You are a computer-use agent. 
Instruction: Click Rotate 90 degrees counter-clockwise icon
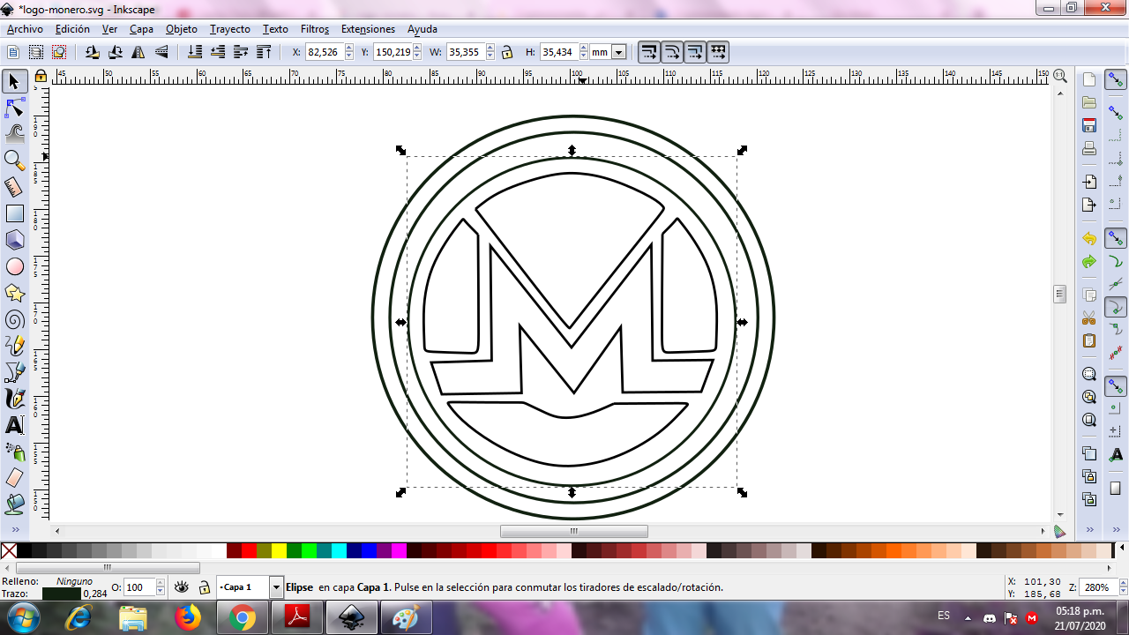(93, 52)
